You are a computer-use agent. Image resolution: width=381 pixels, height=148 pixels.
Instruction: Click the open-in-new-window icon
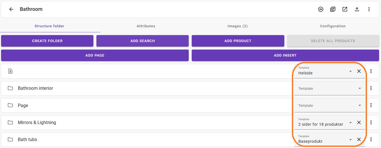tap(345, 9)
